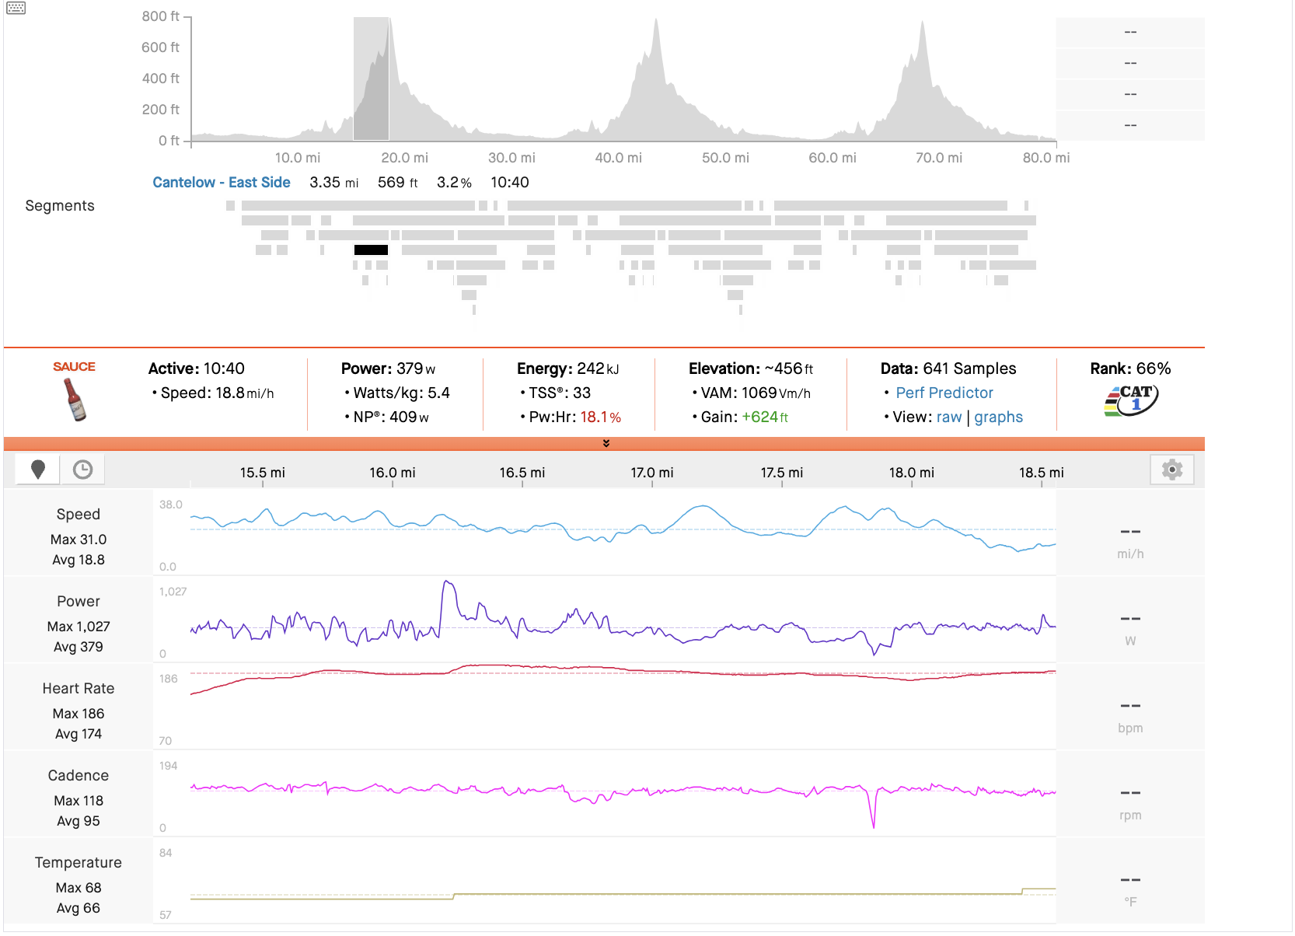The height and width of the screenshot is (936, 1295).
Task: Click the CAT 1 rank badge
Action: pyautogui.click(x=1131, y=400)
